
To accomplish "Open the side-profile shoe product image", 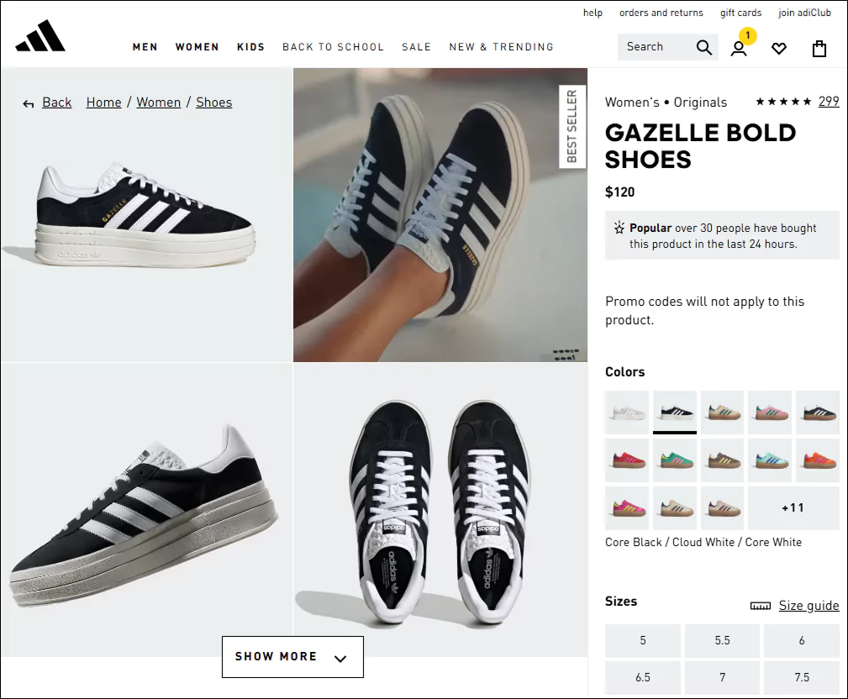I will tap(146, 214).
